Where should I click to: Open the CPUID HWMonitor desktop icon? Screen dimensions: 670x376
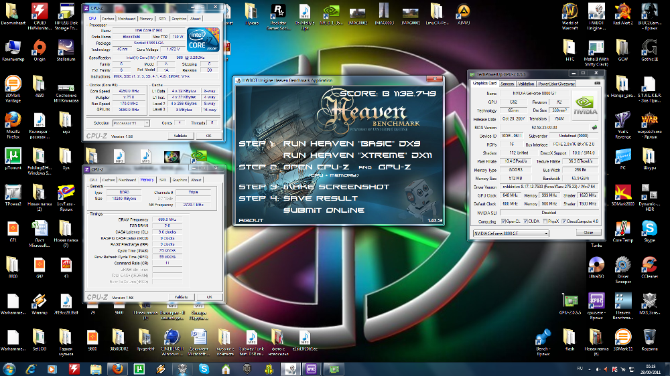[40, 17]
